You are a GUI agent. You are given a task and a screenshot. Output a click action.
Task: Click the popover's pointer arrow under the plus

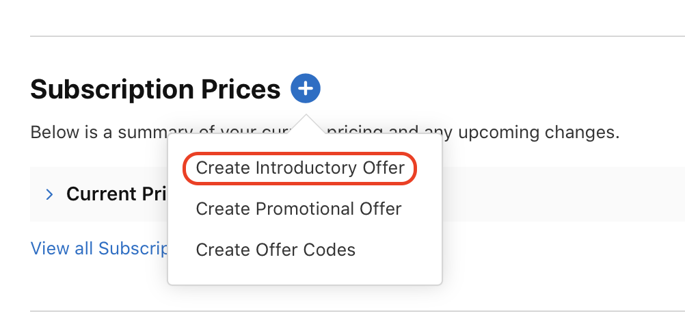306,124
